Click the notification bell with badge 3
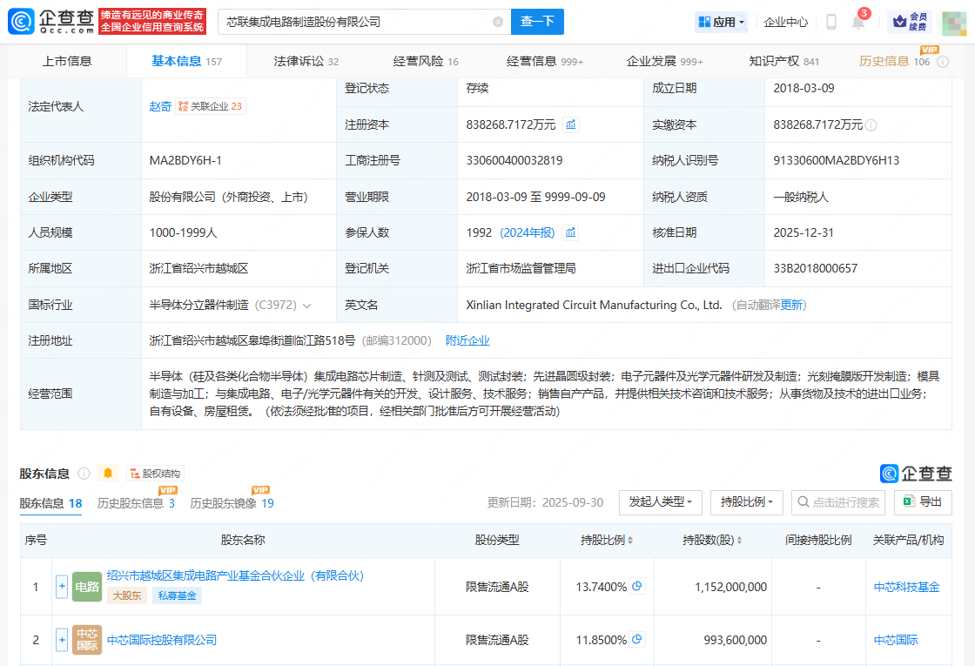This screenshot has height=666, width=975. click(858, 23)
